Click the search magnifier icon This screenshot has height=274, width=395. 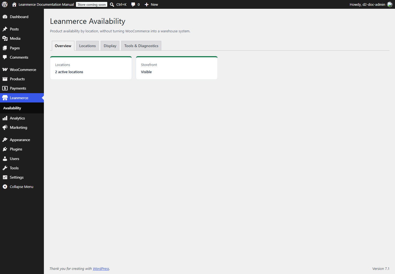[x=112, y=5]
